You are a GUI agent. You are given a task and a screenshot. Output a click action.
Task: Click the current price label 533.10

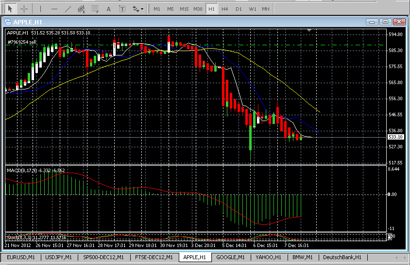coord(395,137)
